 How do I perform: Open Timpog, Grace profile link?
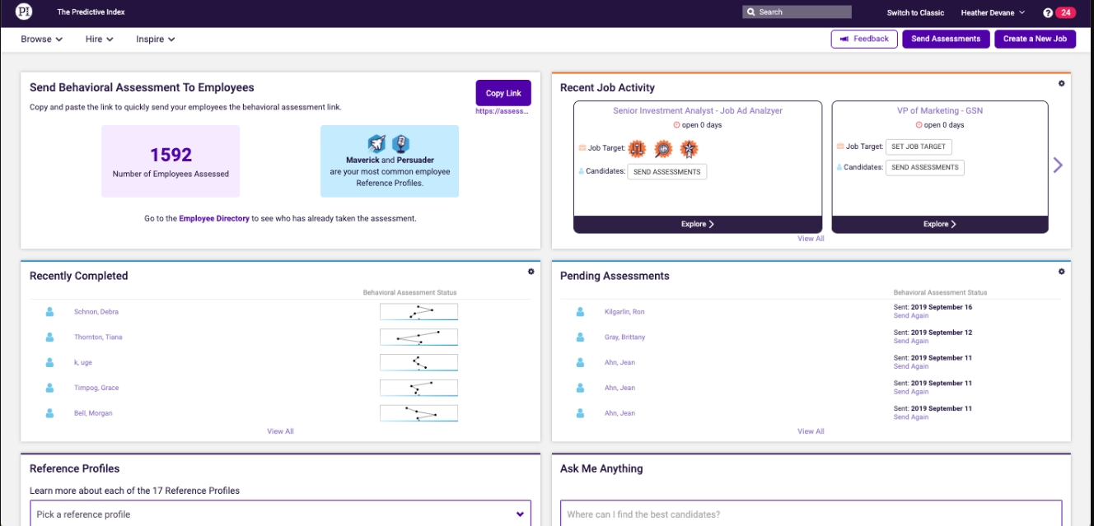(96, 388)
